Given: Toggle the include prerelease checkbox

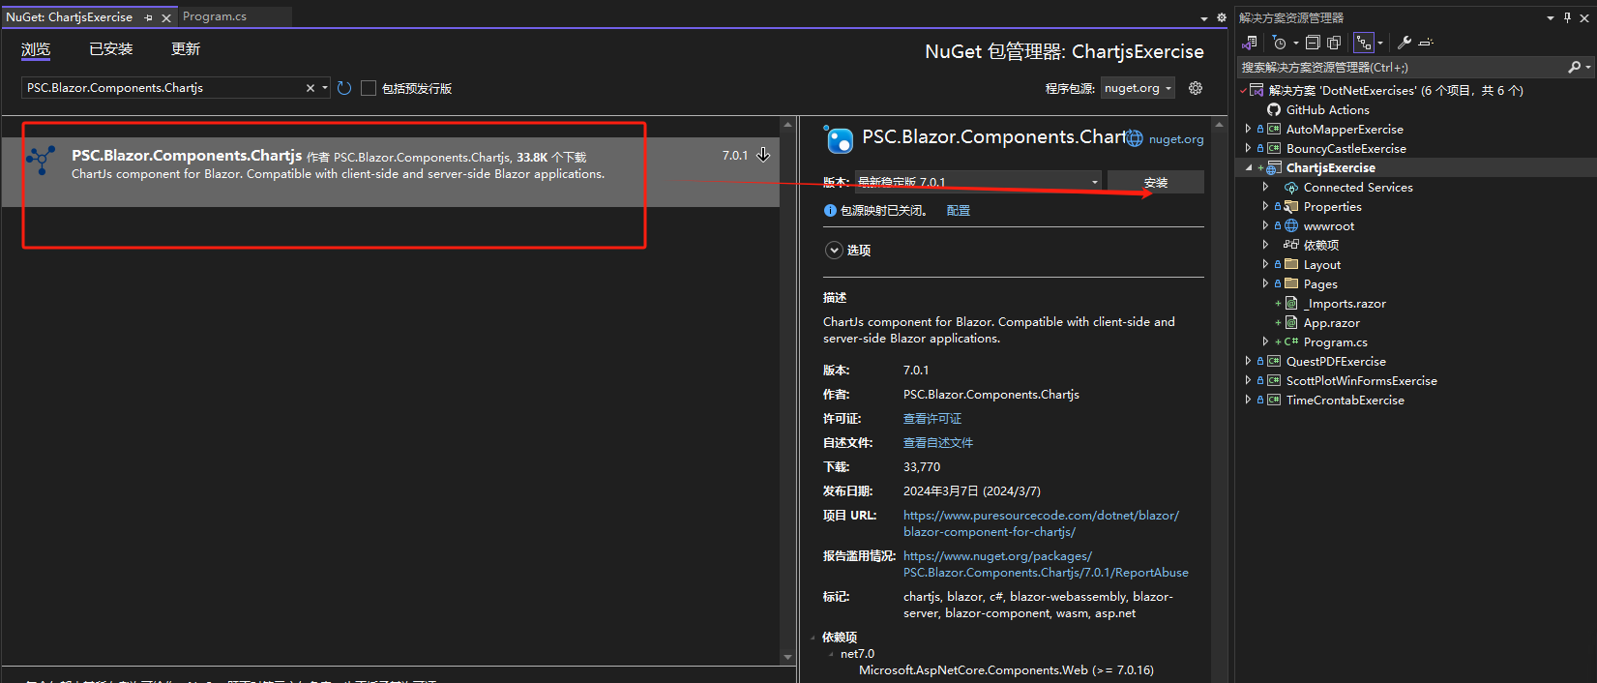Looking at the screenshot, I should 368,88.
